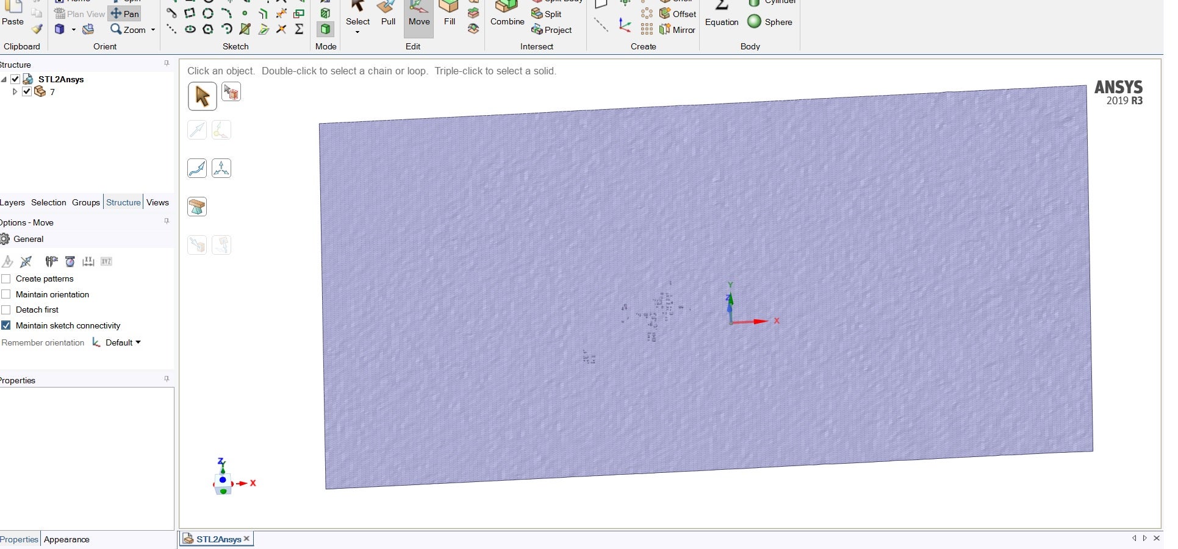The width and height of the screenshot is (1178, 549).
Task: Click the move radially tool guide
Action: click(x=221, y=168)
